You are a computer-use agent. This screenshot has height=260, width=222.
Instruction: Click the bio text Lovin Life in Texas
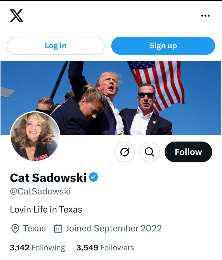(46, 209)
